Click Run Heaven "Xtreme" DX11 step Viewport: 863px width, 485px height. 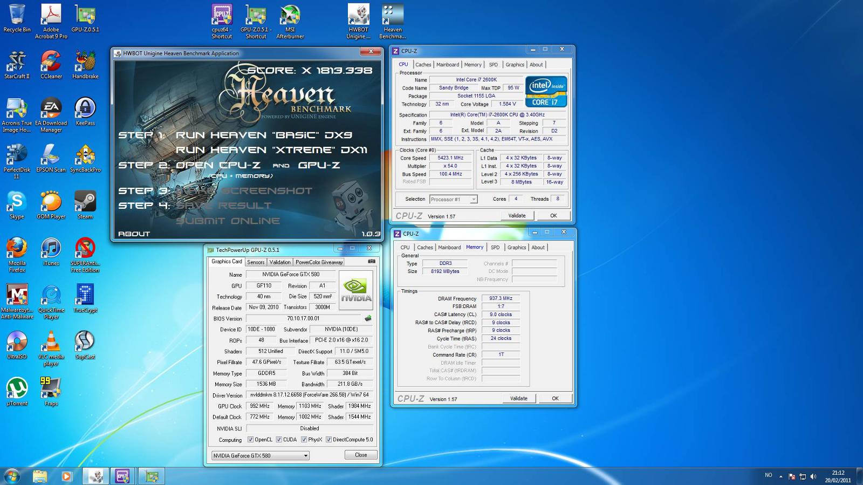click(x=271, y=149)
